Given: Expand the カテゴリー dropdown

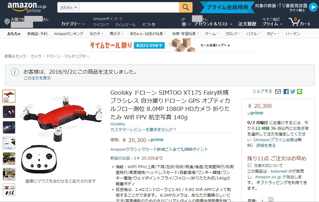Looking at the screenshot, I should (x=73, y=24).
